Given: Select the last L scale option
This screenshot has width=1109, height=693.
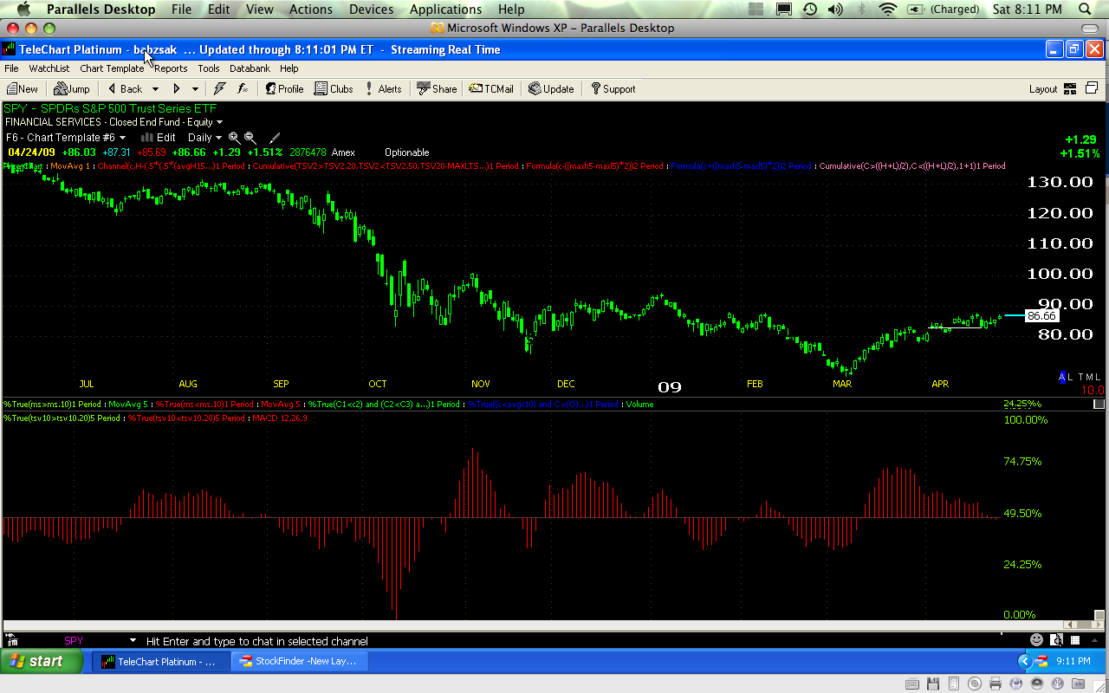Looking at the screenshot, I should (1099, 377).
